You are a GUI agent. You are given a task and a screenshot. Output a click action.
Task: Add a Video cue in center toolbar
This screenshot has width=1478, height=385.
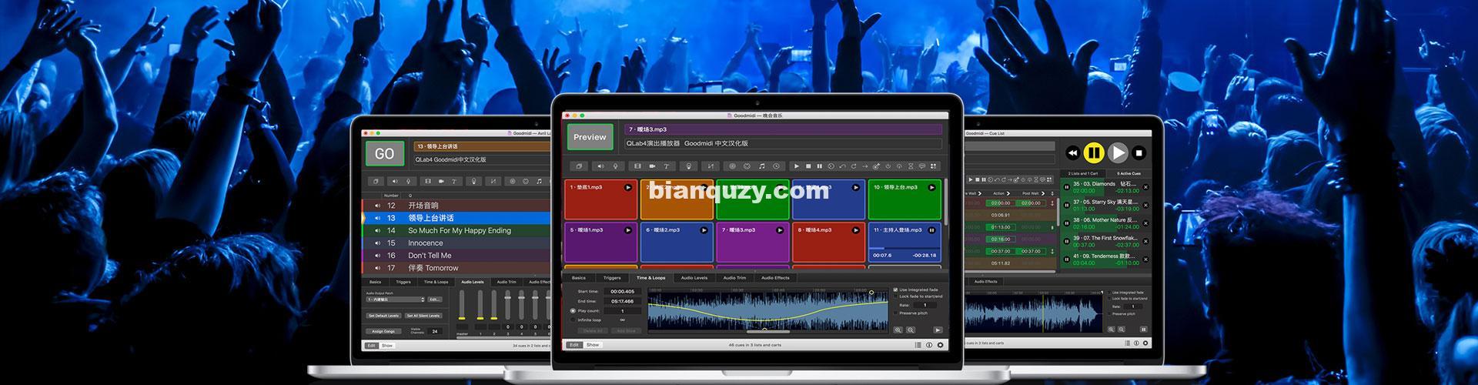pyautogui.click(x=637, y=166)
